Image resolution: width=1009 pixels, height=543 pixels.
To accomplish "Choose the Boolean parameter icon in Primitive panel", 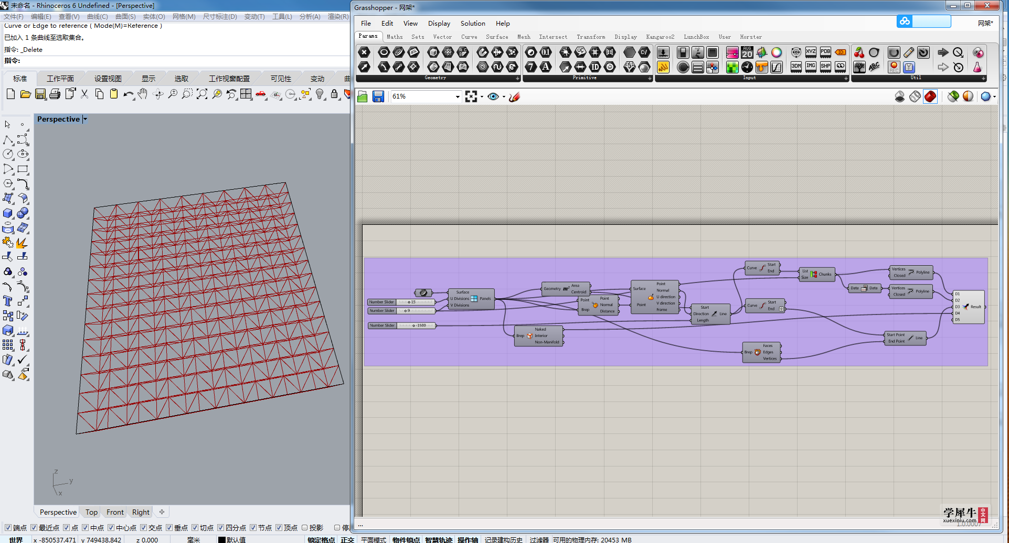I will (531, 52).
